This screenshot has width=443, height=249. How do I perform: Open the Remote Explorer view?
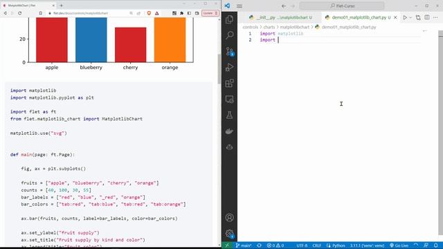pos(229,100)
